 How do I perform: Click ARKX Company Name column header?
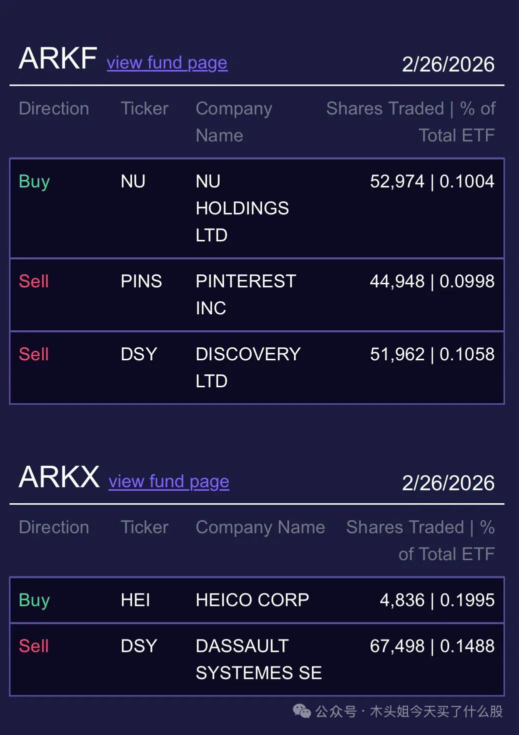pos(260,528)
